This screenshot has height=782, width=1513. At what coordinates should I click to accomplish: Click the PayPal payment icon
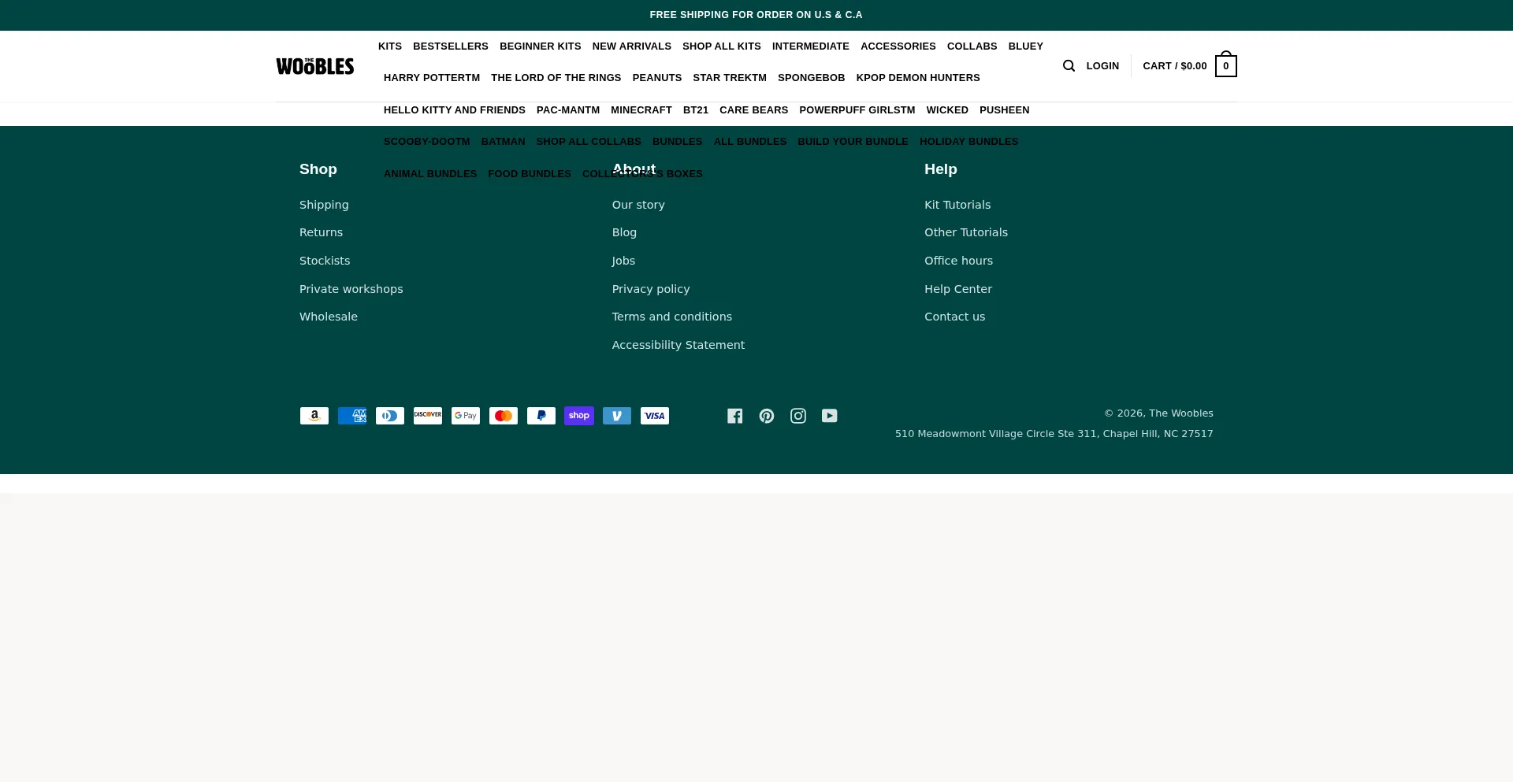[541, 416]
